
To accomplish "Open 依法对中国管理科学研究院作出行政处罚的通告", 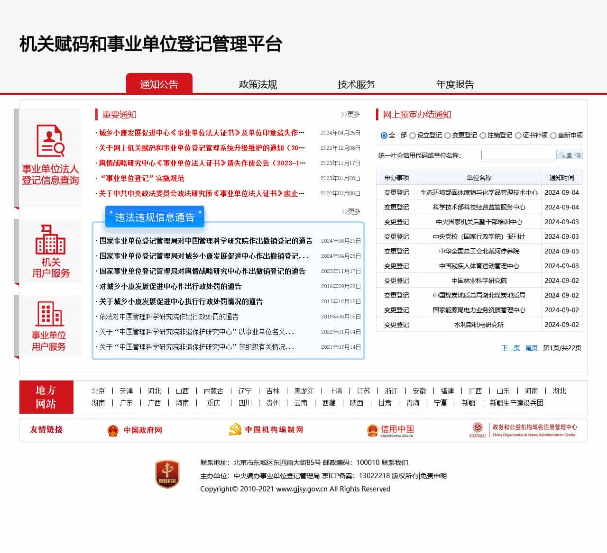I will 169,317.
